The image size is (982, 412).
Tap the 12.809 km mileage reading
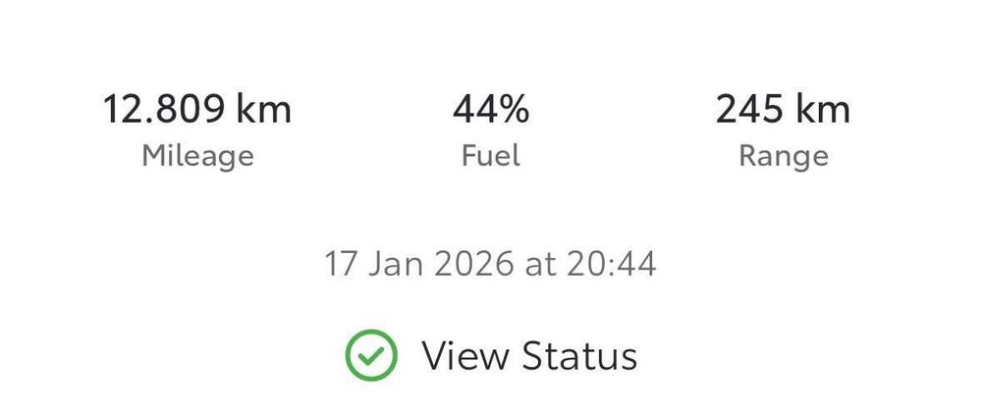(197, 109)
